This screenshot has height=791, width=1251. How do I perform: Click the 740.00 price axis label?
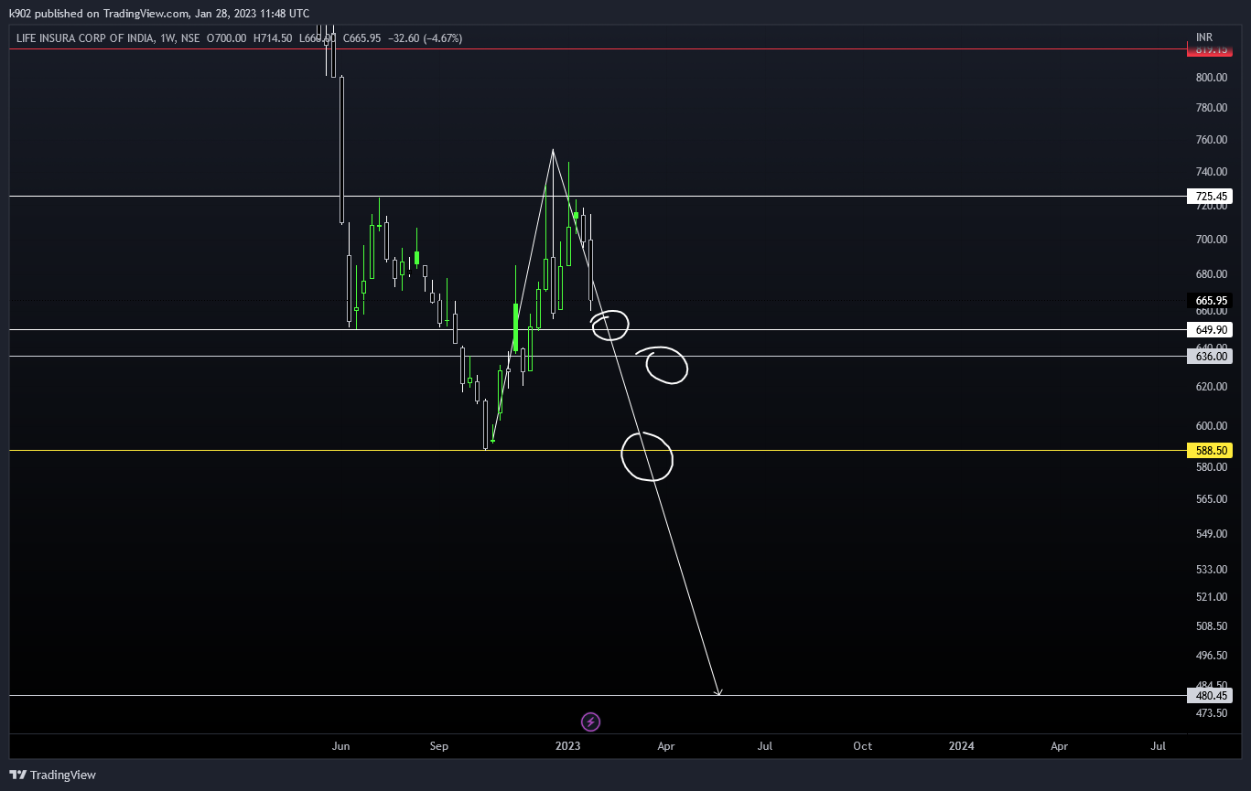tap(1211, 172)
